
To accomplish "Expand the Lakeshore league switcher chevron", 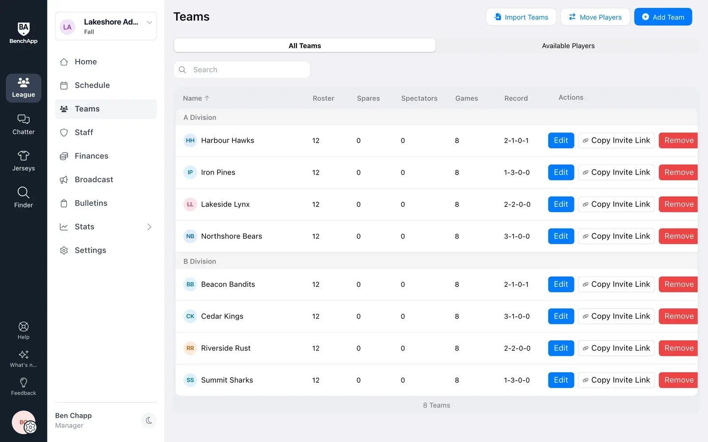I will 149,23.
